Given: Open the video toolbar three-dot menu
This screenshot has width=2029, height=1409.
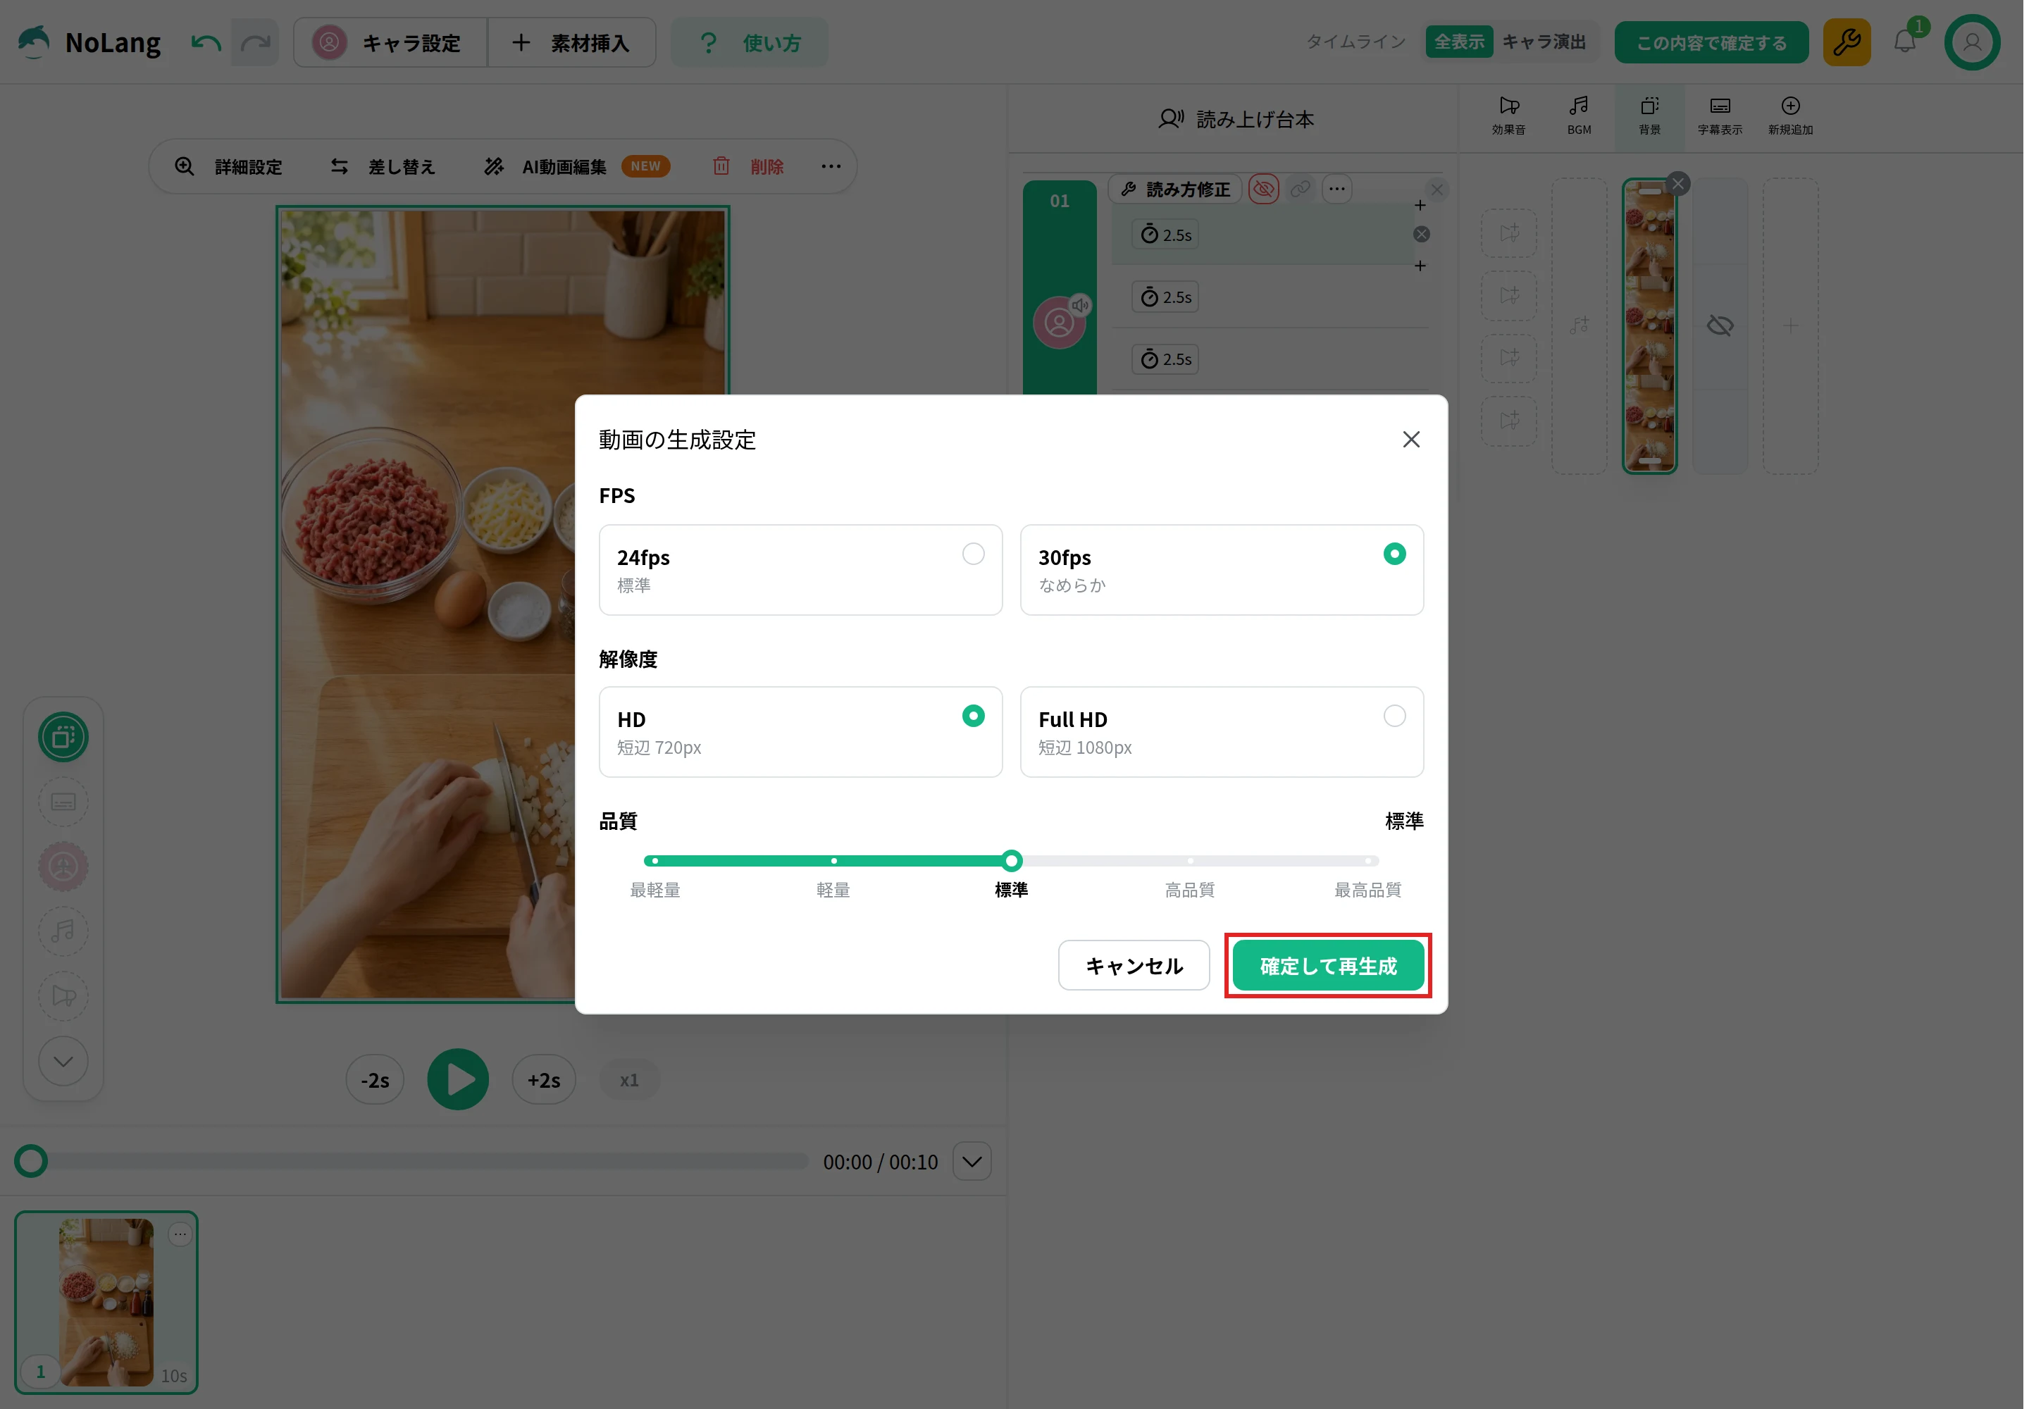Looking at the screenshot, I should [x=831, y=167].
